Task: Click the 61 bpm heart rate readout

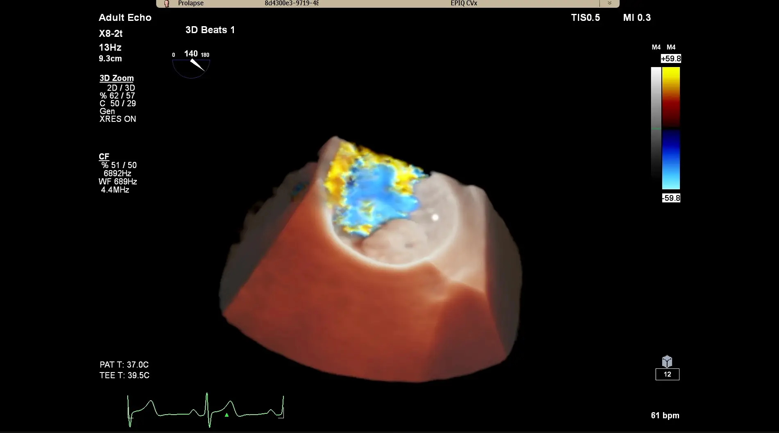Action: pos(665,415)
